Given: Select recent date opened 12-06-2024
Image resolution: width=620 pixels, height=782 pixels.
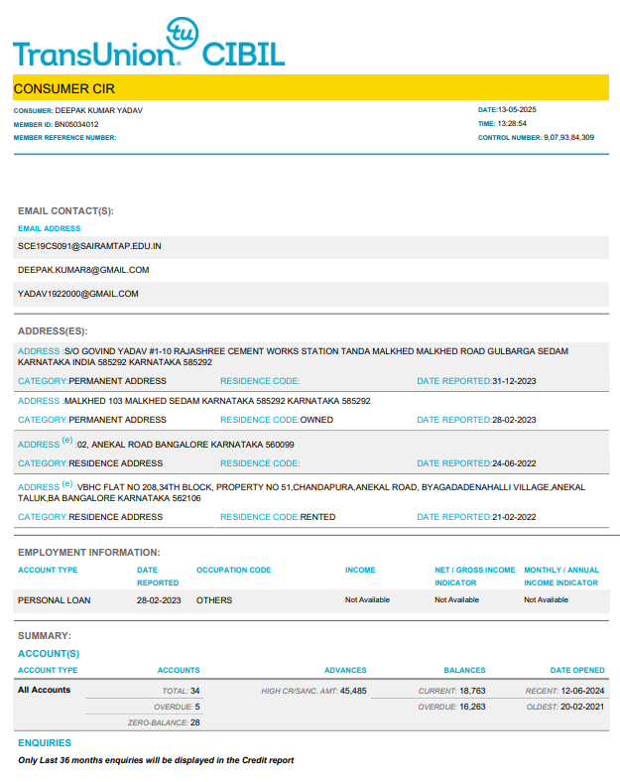Looking at the screenshot, I should (x=582, y=691).
